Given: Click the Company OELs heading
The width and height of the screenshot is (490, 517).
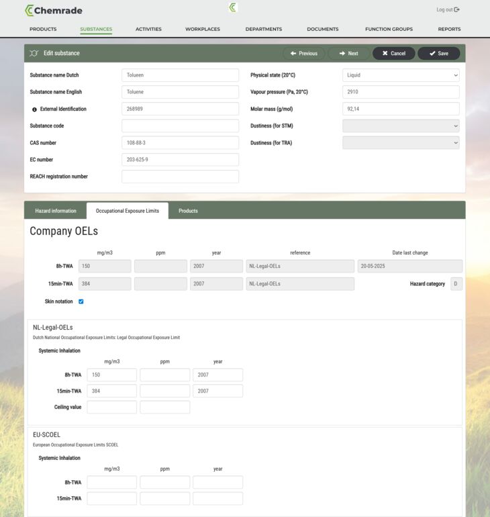Looking at the screenshot, I should pos(64,231).
